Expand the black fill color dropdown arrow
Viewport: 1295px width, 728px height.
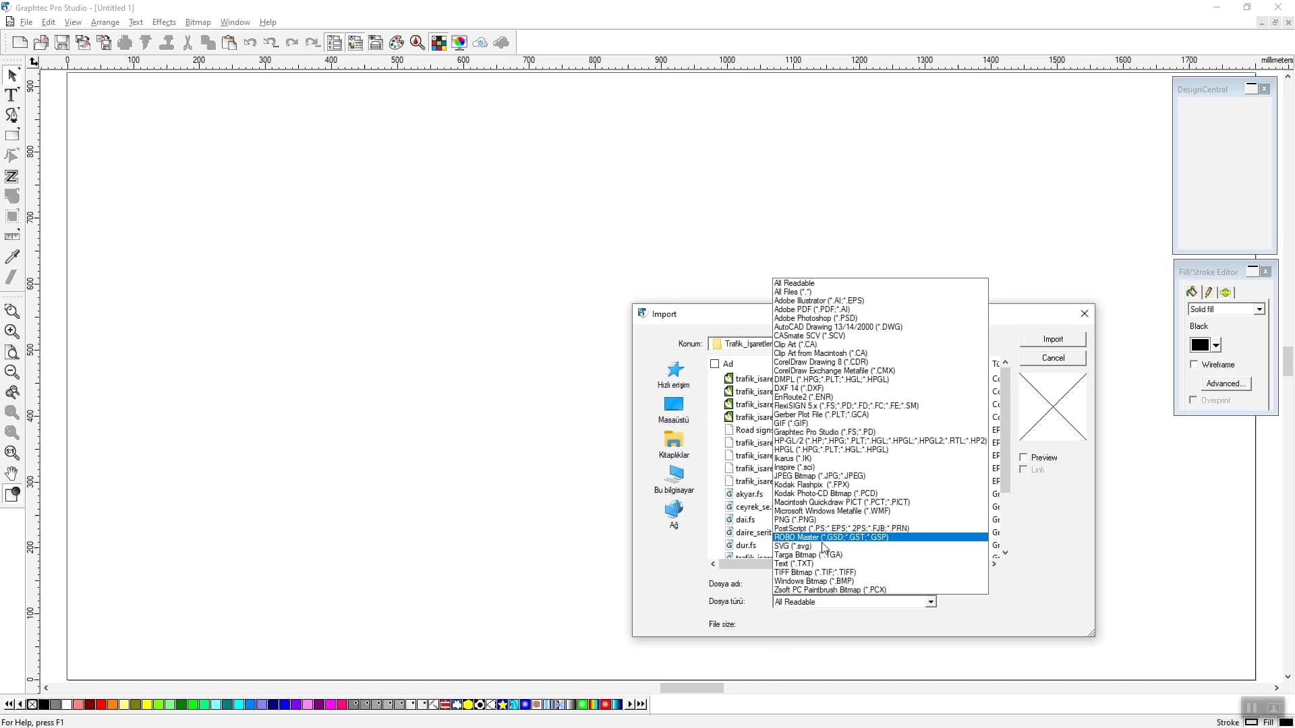pos(1216,346)
